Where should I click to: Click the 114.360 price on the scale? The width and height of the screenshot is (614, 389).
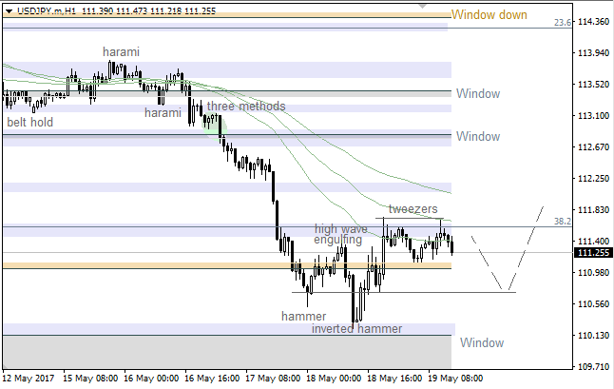(594, 22)
